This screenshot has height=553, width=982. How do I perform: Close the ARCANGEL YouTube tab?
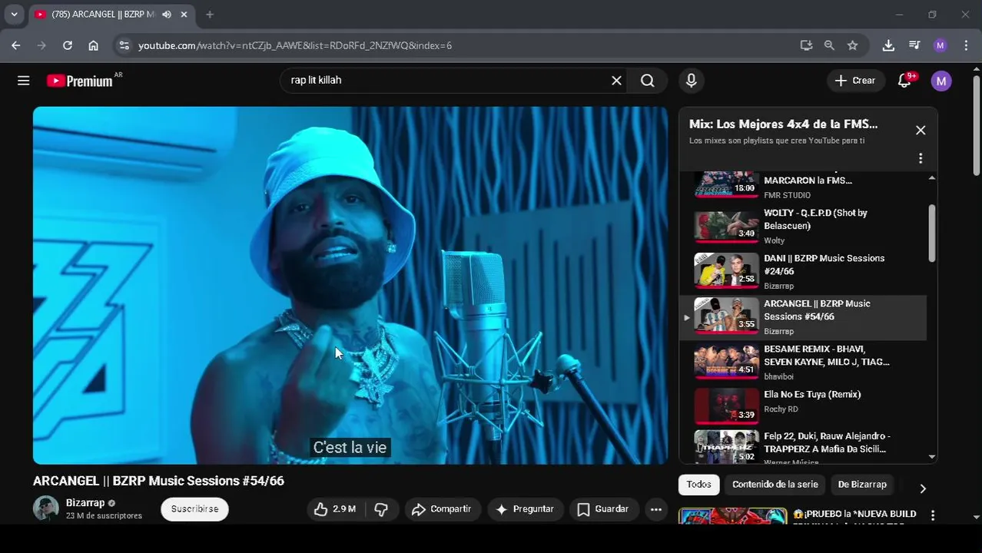click(184, 14)
